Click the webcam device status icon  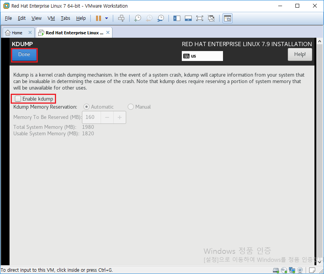click(300, 270)
